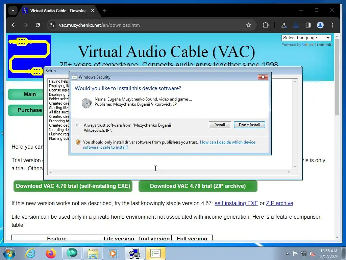Close the Windows Security dialog
The width and height of the screenshot is (346, 260).
tap(263, 77)
